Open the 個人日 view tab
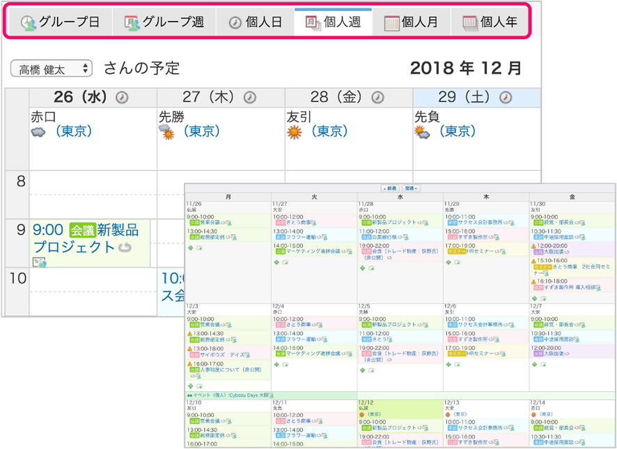This screenshot has height=449, width=617. [x=255, y=22]
